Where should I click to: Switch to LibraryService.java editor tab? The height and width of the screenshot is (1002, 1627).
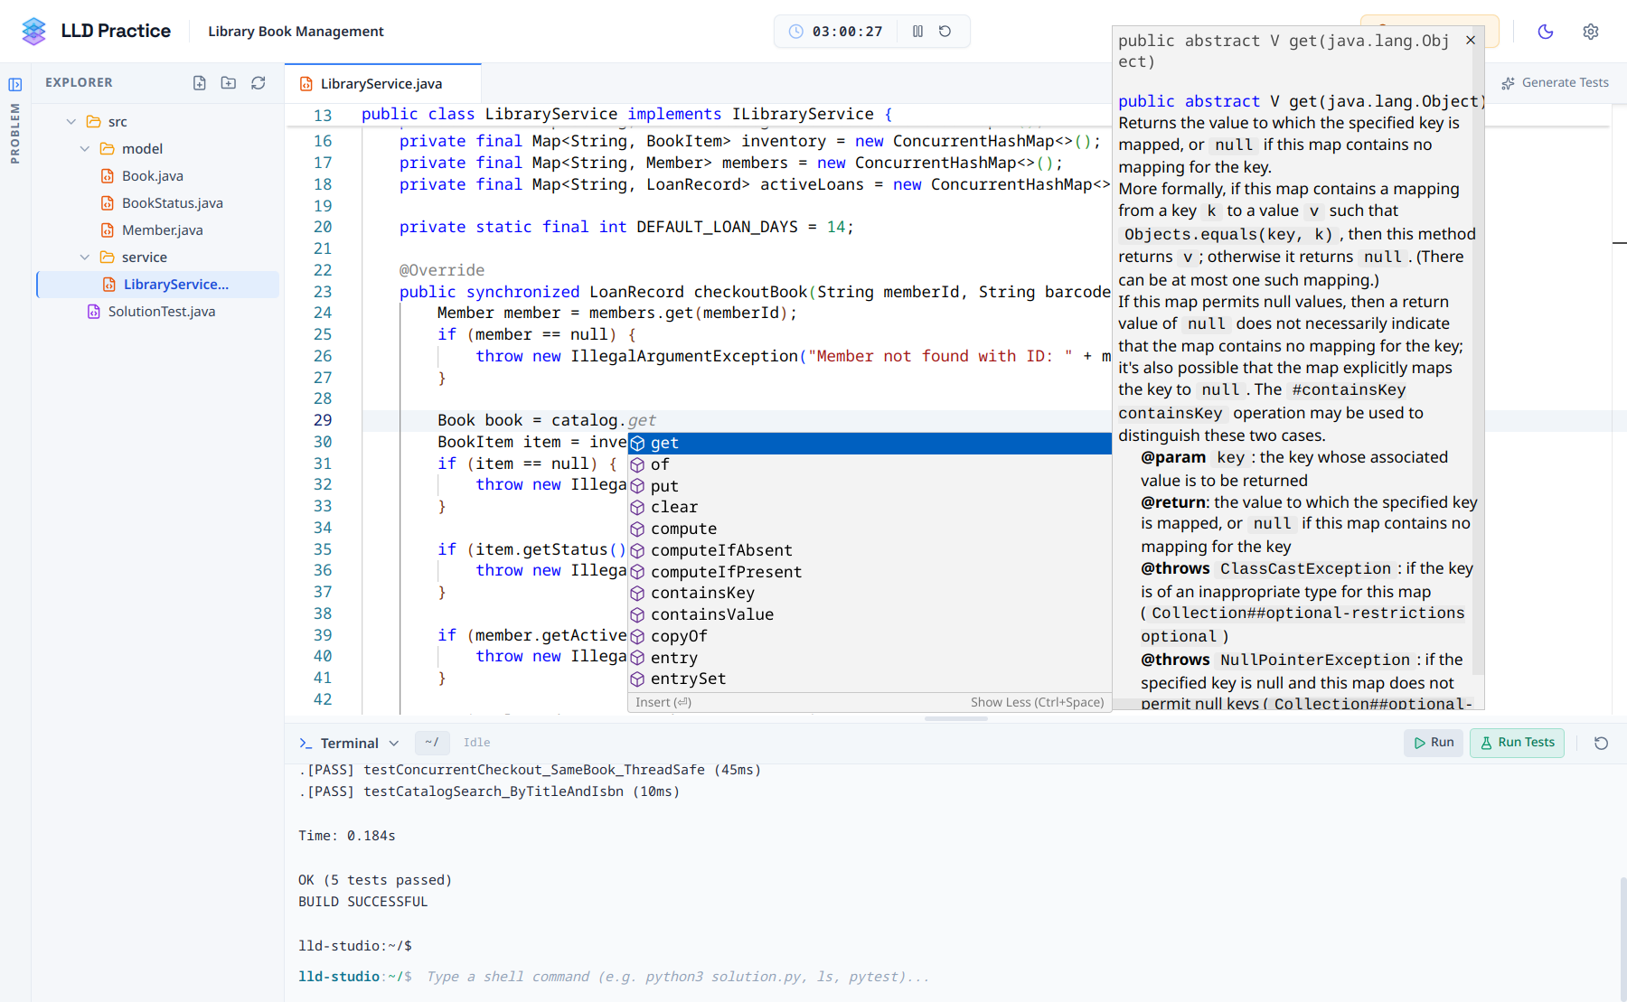[x=382, y=83]
